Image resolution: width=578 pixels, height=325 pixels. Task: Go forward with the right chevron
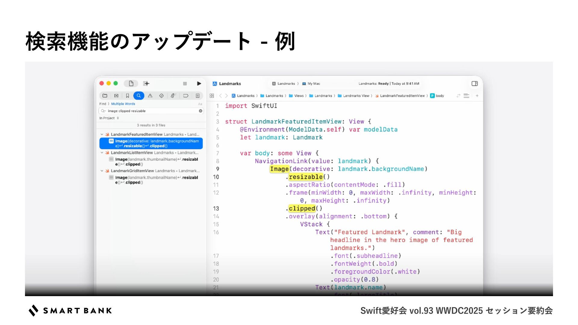tap(226, 96)
